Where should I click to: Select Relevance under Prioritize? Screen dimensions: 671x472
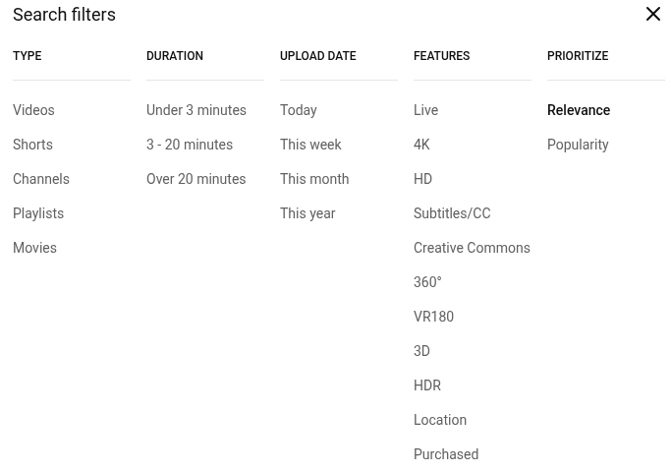click(x=579, y=110)
